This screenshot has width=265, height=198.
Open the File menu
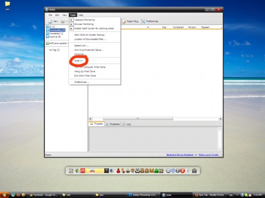point(50,15)
